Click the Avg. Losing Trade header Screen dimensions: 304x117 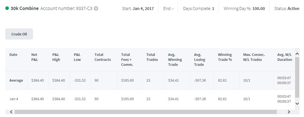[200, 59]
